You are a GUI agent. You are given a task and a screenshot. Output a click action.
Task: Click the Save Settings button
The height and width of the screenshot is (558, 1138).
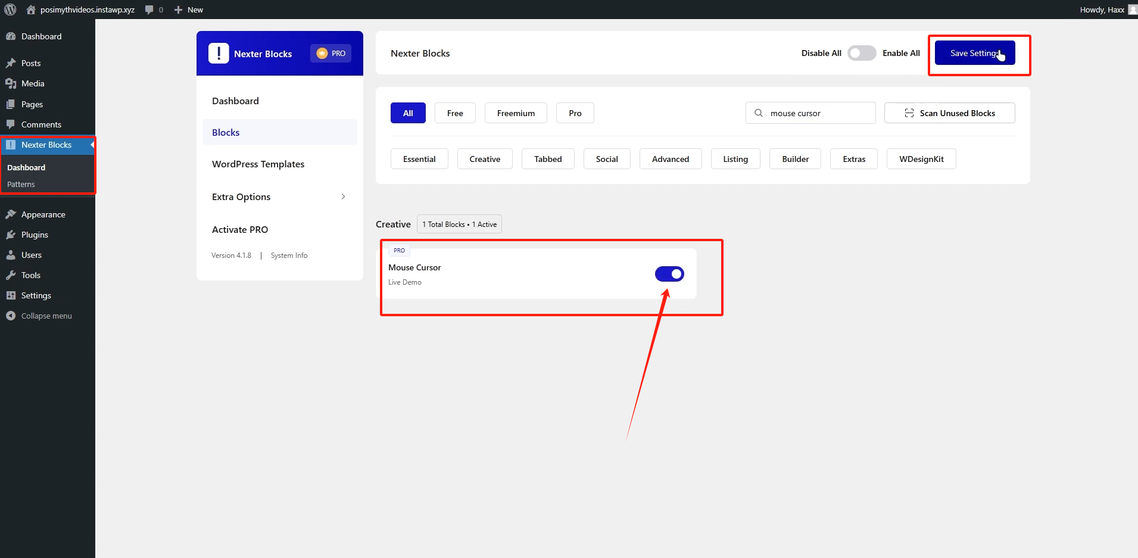pos(974,52)
